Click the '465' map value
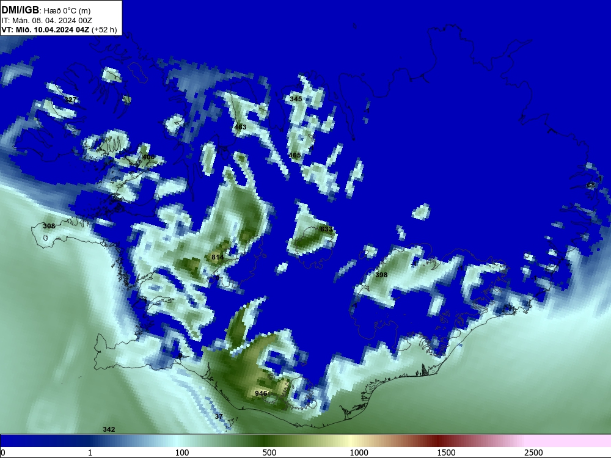Screen dimensions: 611x458 coord(295,155)
